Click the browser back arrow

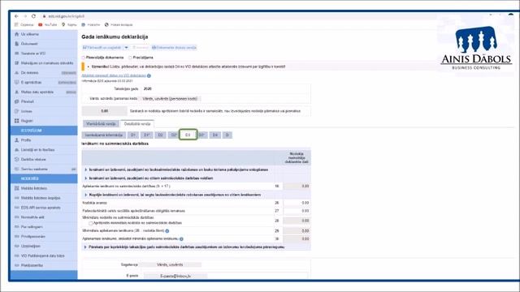click(x=16, y=16)
